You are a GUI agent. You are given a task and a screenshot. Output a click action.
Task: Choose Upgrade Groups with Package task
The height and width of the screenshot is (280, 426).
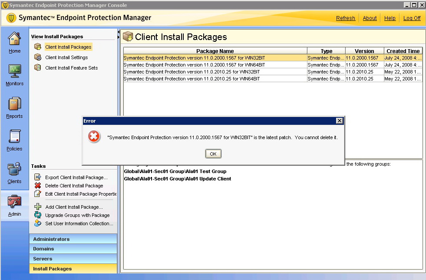[x=77, y=215]
